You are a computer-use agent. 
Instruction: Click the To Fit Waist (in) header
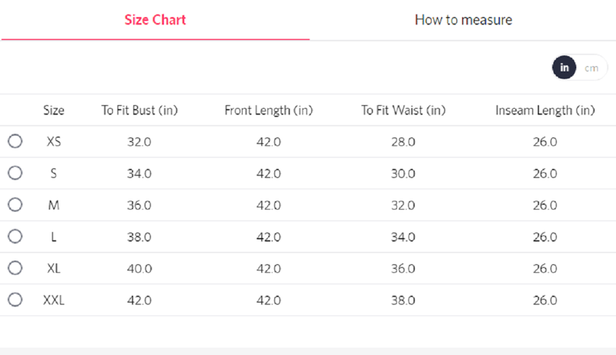403,111
